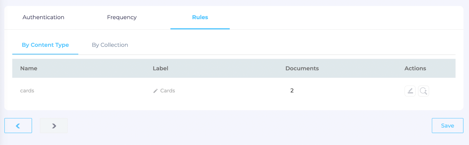Click the documents count 2
This screenshot has height=145, width=469.
point(292,91)
